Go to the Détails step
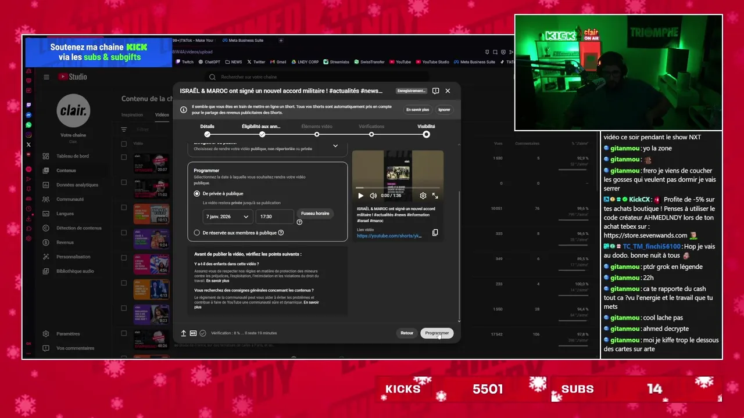The image size is (744, 418). click(207, 130)
